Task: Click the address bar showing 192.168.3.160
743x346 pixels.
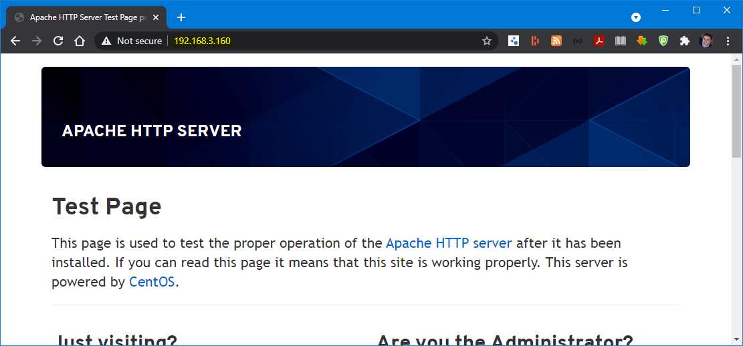Action: click(296, 41)
